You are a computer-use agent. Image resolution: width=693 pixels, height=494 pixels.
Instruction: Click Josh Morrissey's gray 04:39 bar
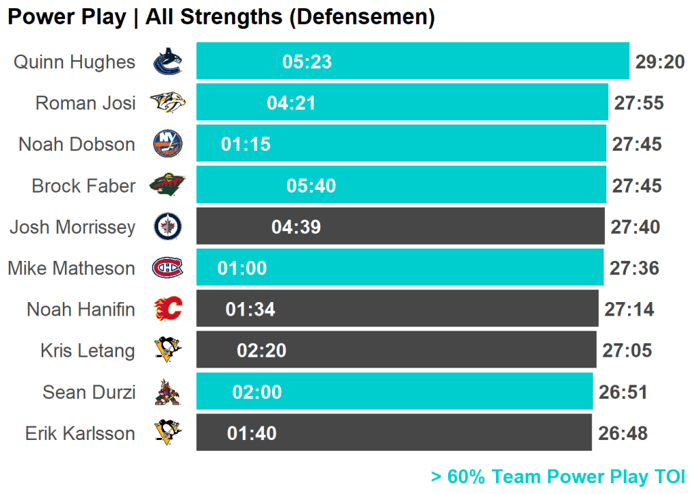coord(400,226)
